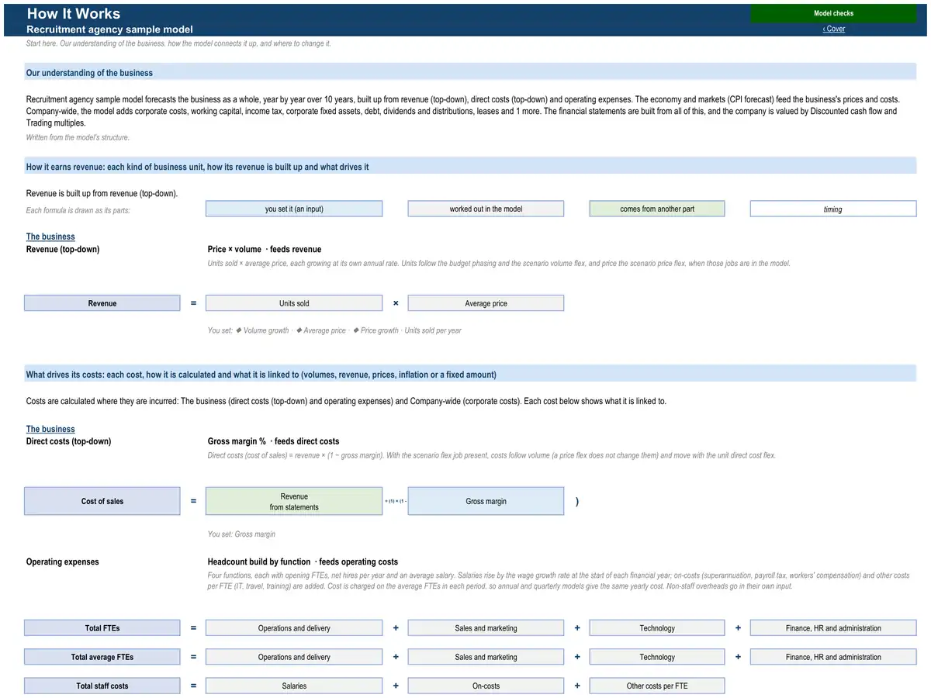Select Sales and marketing in Total average FTEs row

[x=486, y=657]
